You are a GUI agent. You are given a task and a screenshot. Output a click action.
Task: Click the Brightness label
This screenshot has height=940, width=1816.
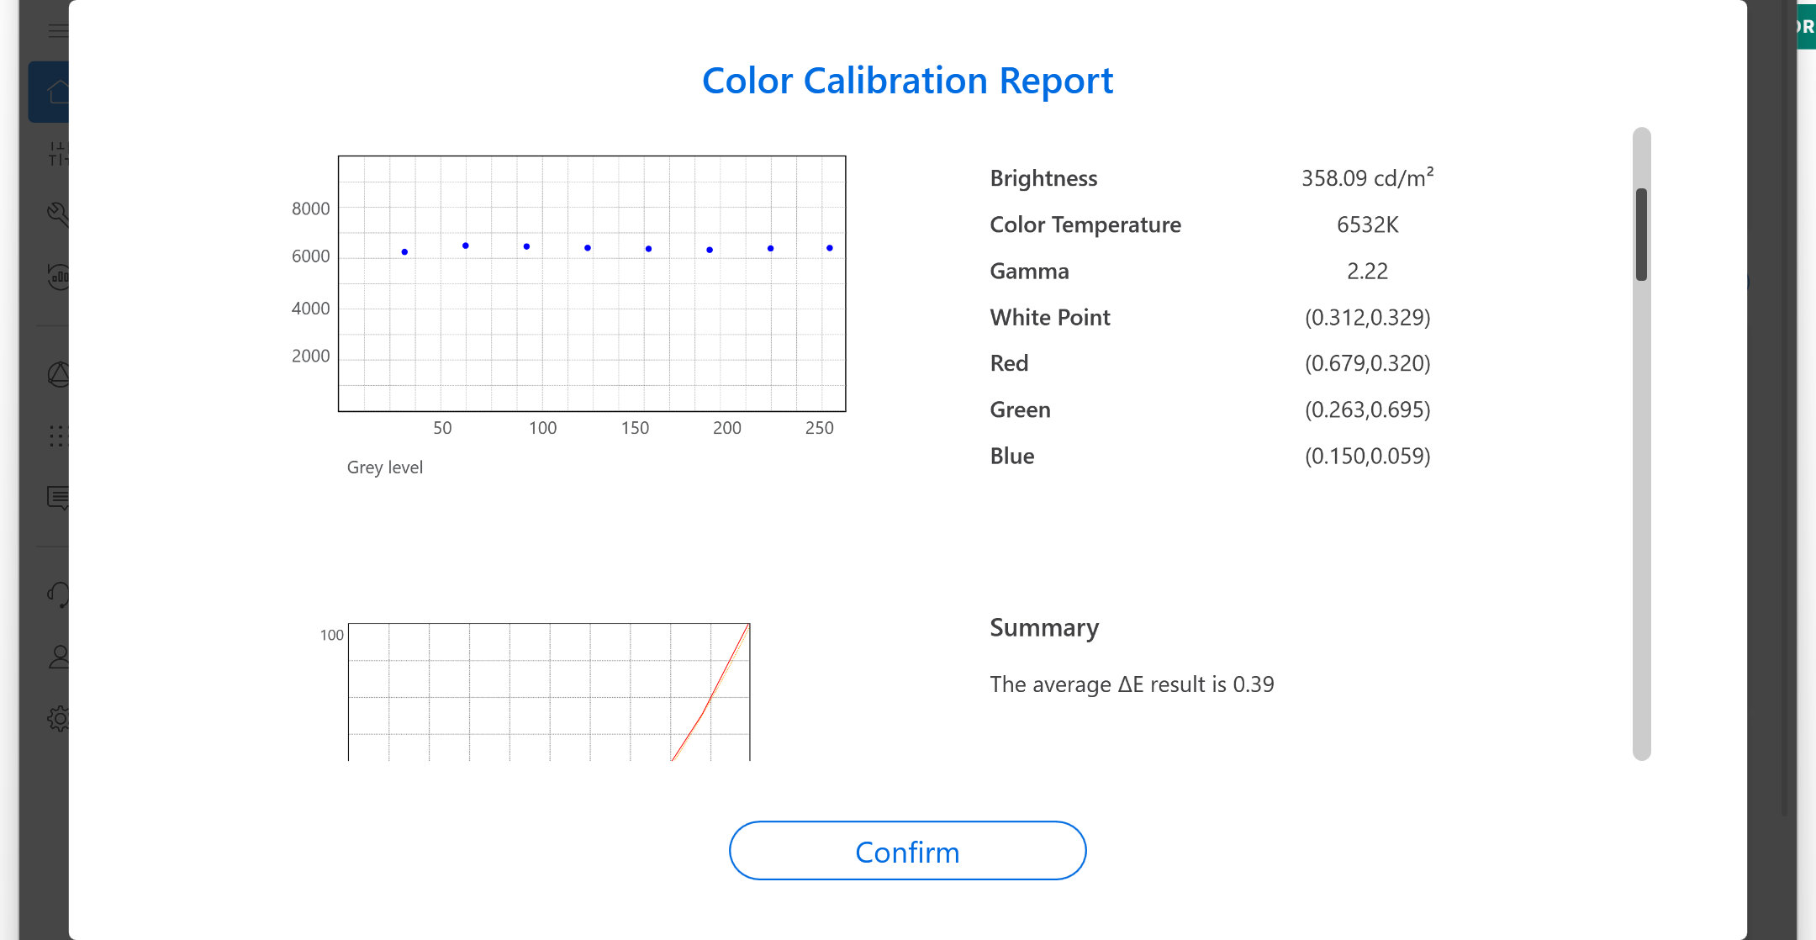(x=1043, y=178)
